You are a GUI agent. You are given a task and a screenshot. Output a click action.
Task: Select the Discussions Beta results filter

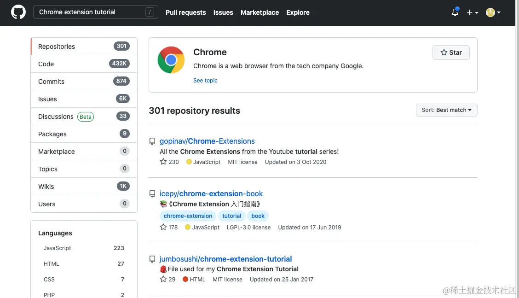[84, 117]
